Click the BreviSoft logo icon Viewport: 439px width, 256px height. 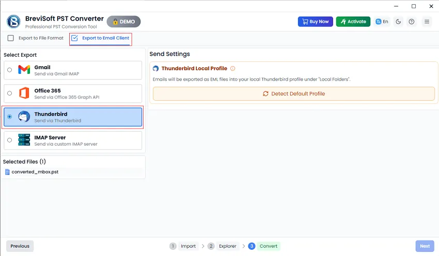[x=14, y=22]
